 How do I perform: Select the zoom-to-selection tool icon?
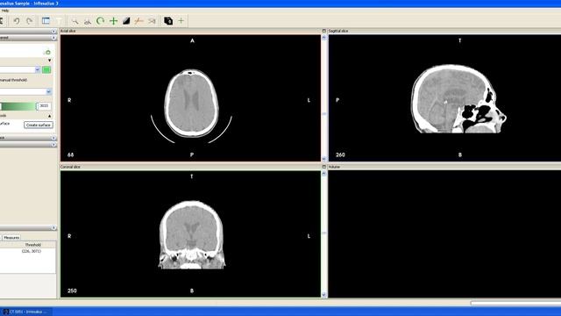click(x=88, y=21)
